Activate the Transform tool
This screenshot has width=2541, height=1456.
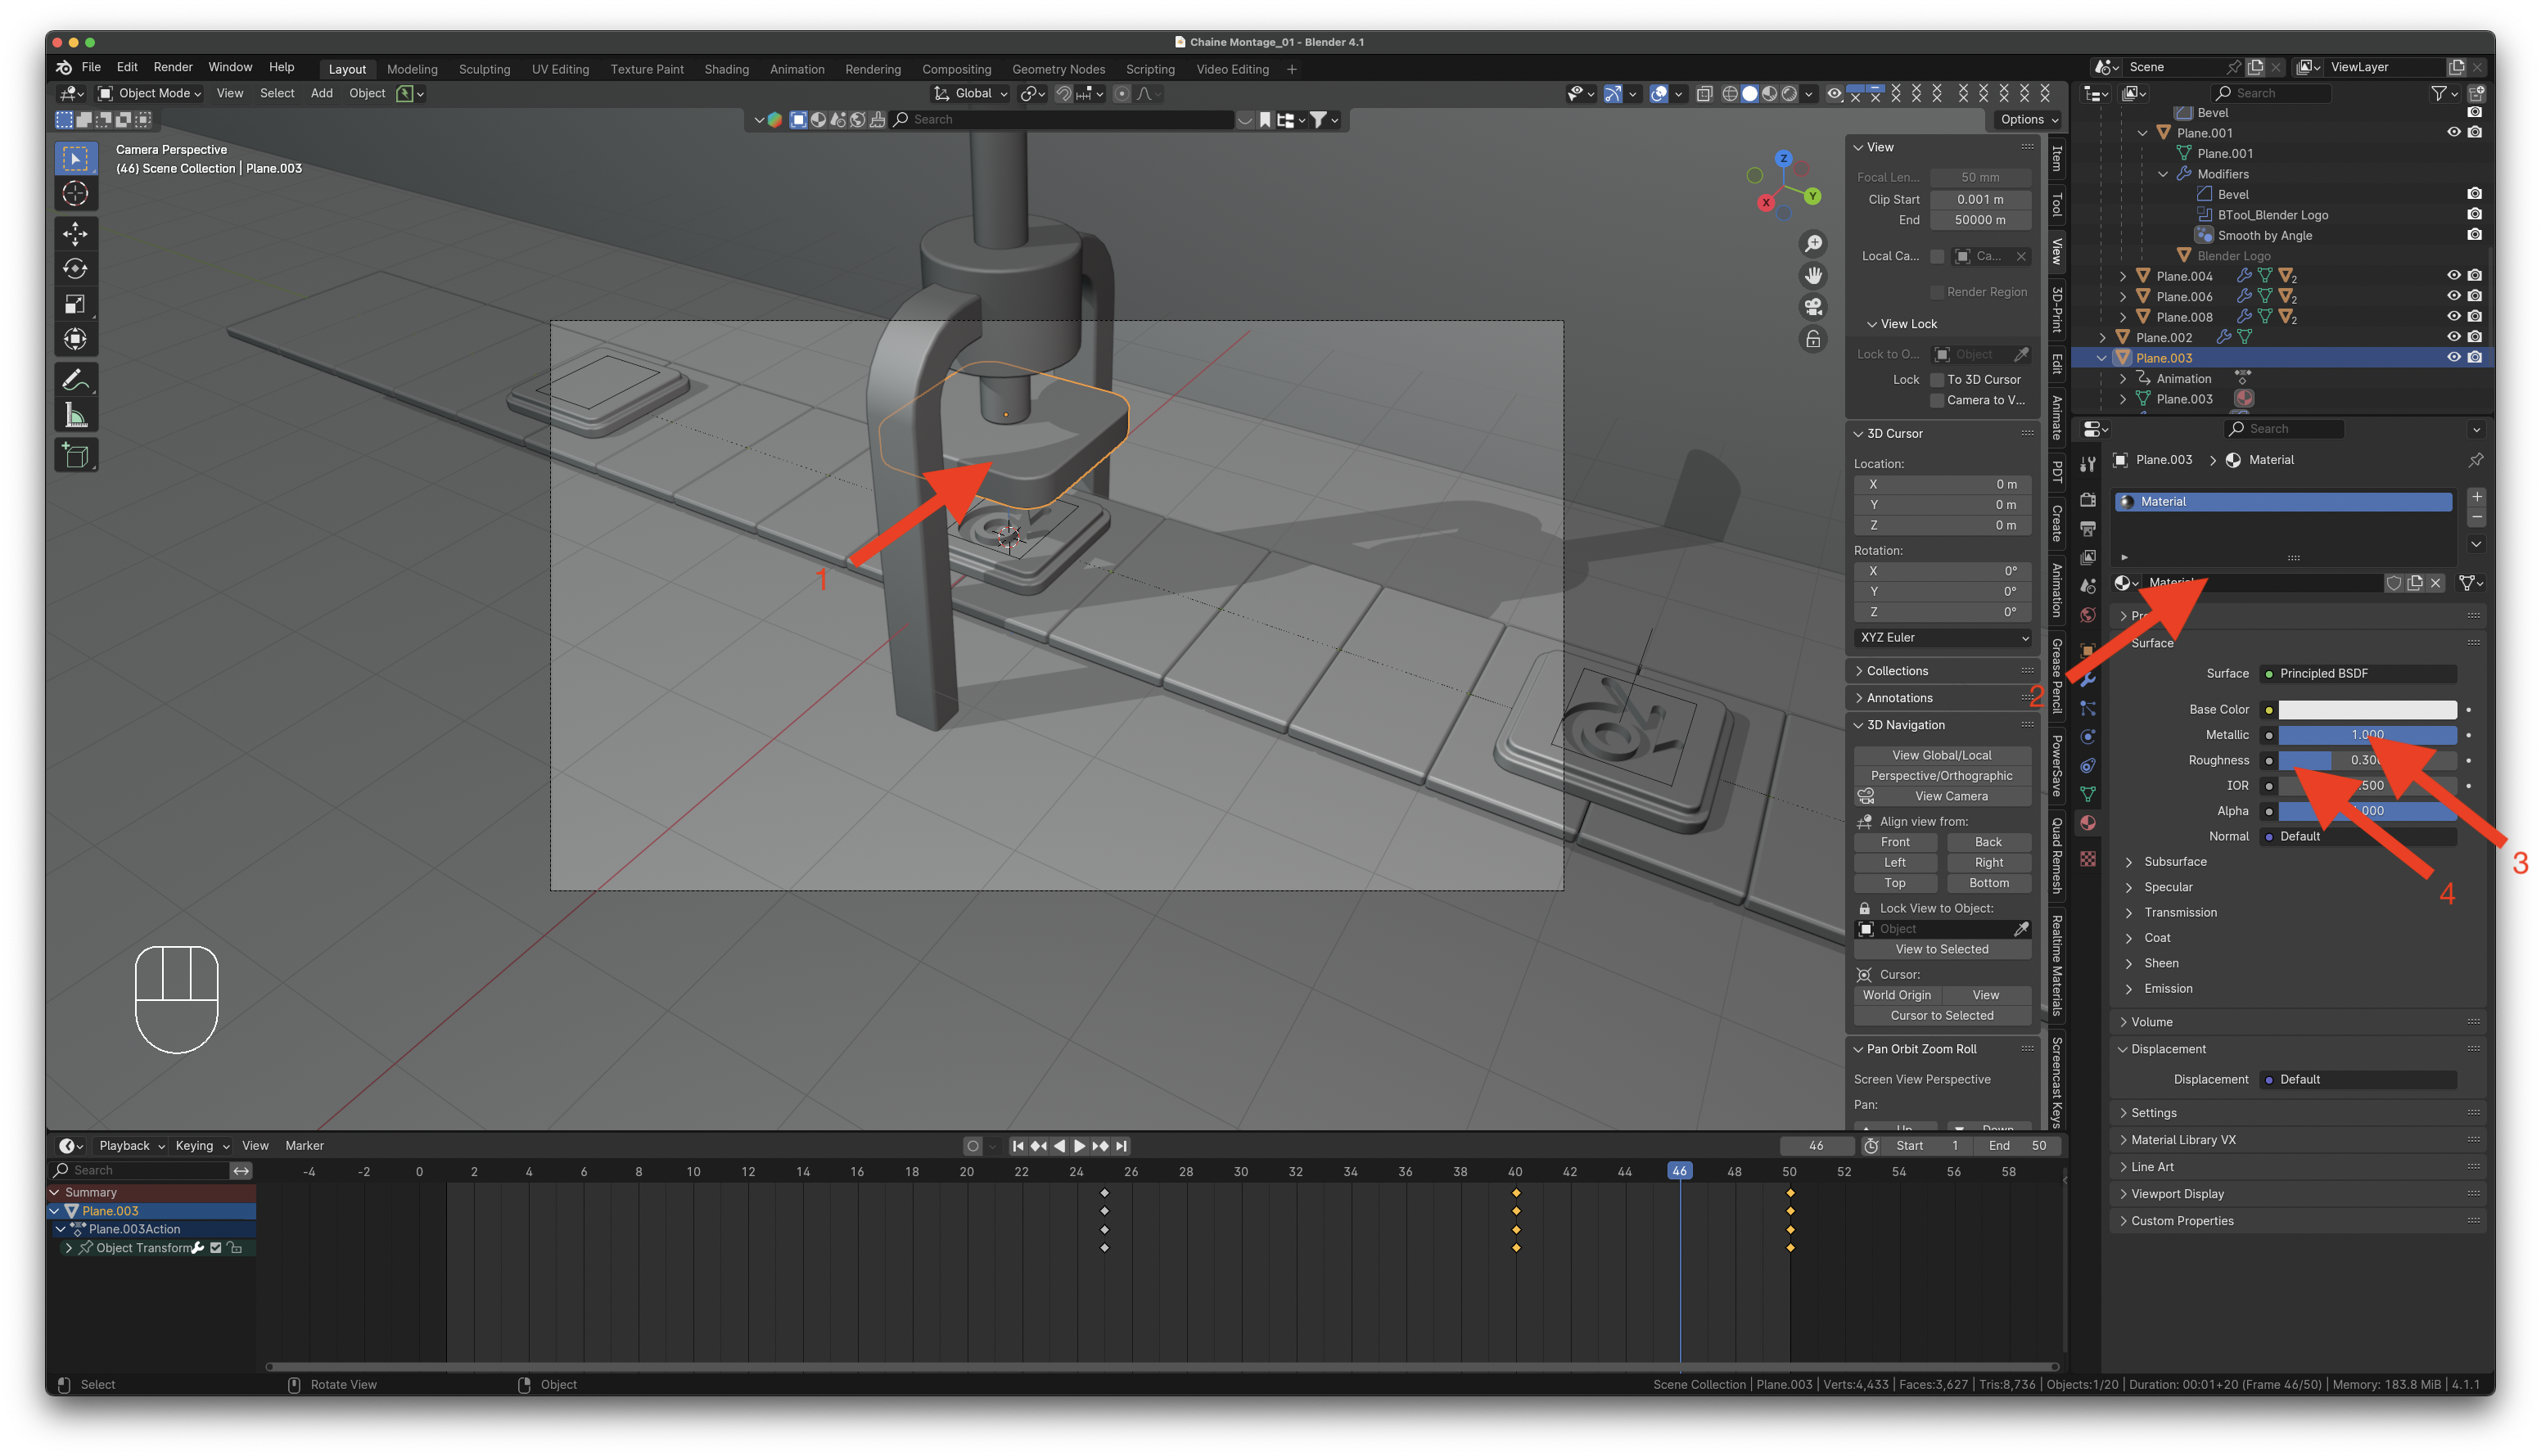[x=75, y=339]
